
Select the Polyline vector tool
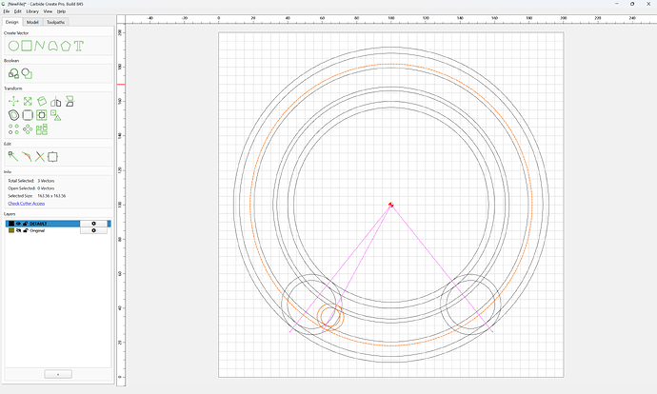coord(40,46)
